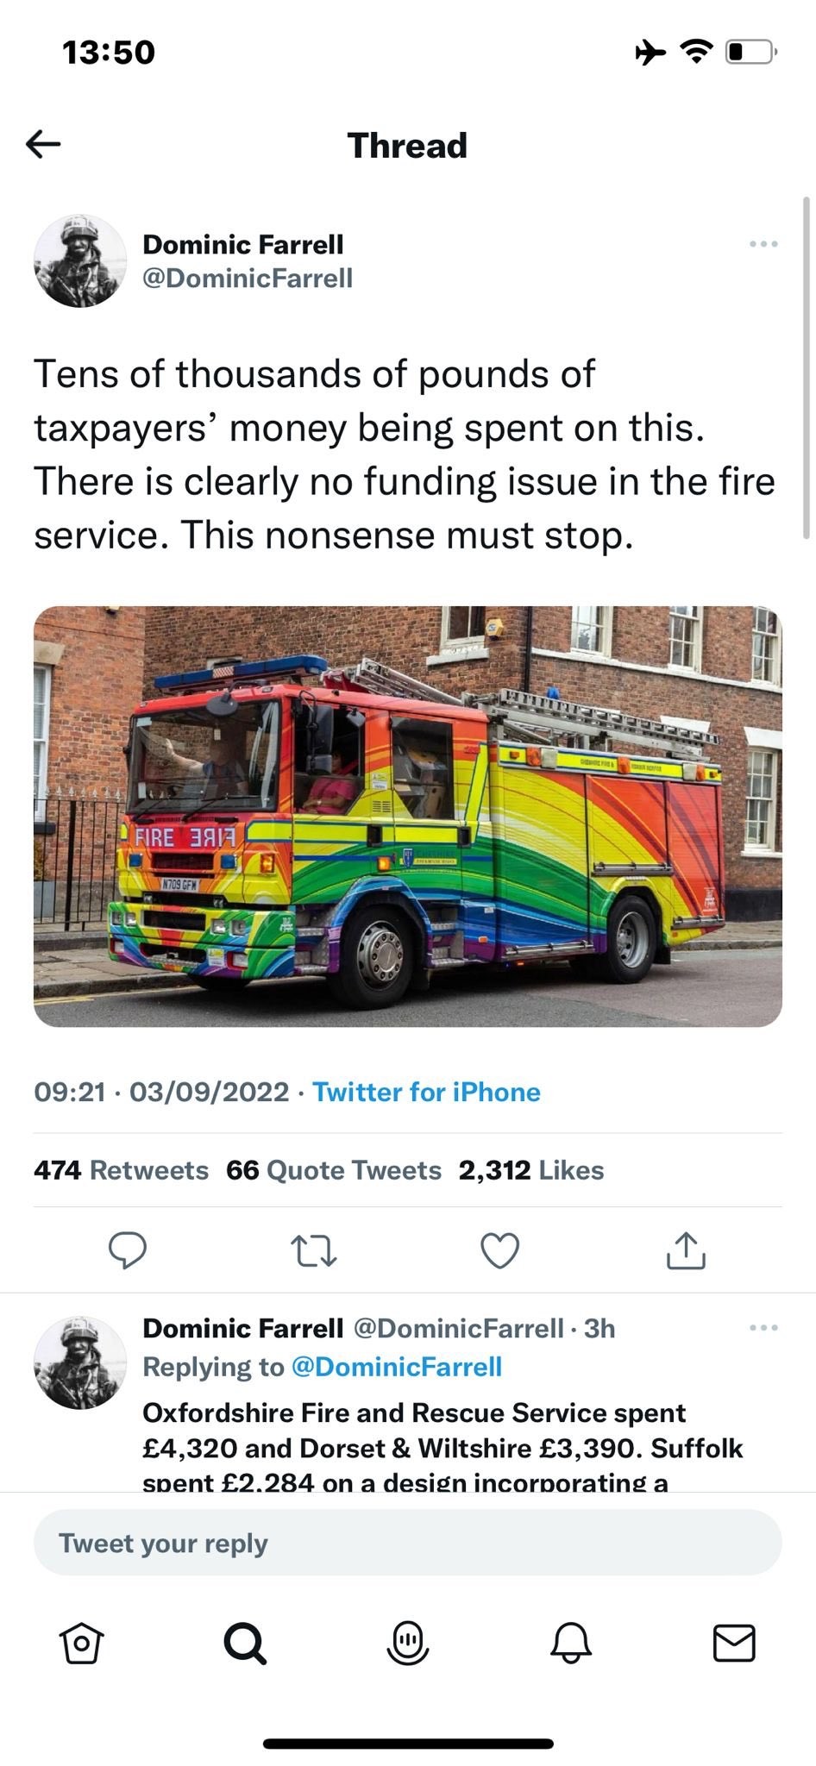View the 2,312 Likes list
The height and width of the screenshot is (1766, 816).
[531, 1170]
